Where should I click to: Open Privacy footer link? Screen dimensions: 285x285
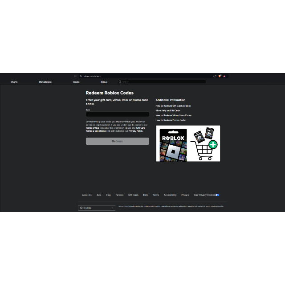tap(185, 195)
